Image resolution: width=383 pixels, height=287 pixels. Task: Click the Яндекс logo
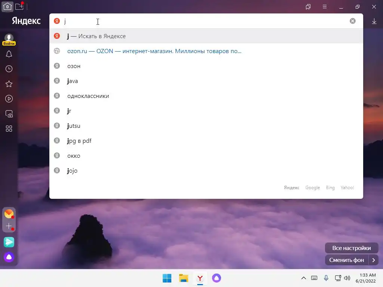pos(26,21)
